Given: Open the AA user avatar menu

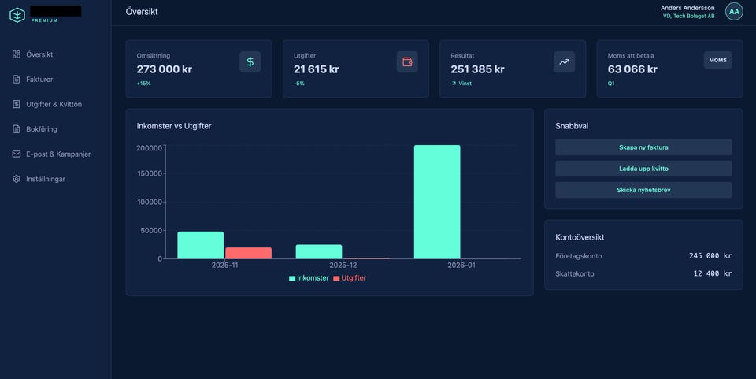Looking at the screenshot, I should tap(734, 12).
